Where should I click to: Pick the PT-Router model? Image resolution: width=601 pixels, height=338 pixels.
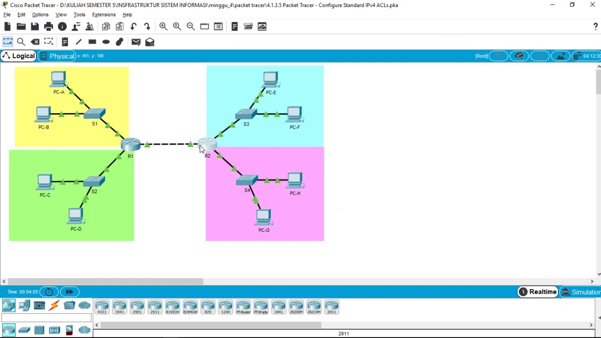tap(243, 307)
